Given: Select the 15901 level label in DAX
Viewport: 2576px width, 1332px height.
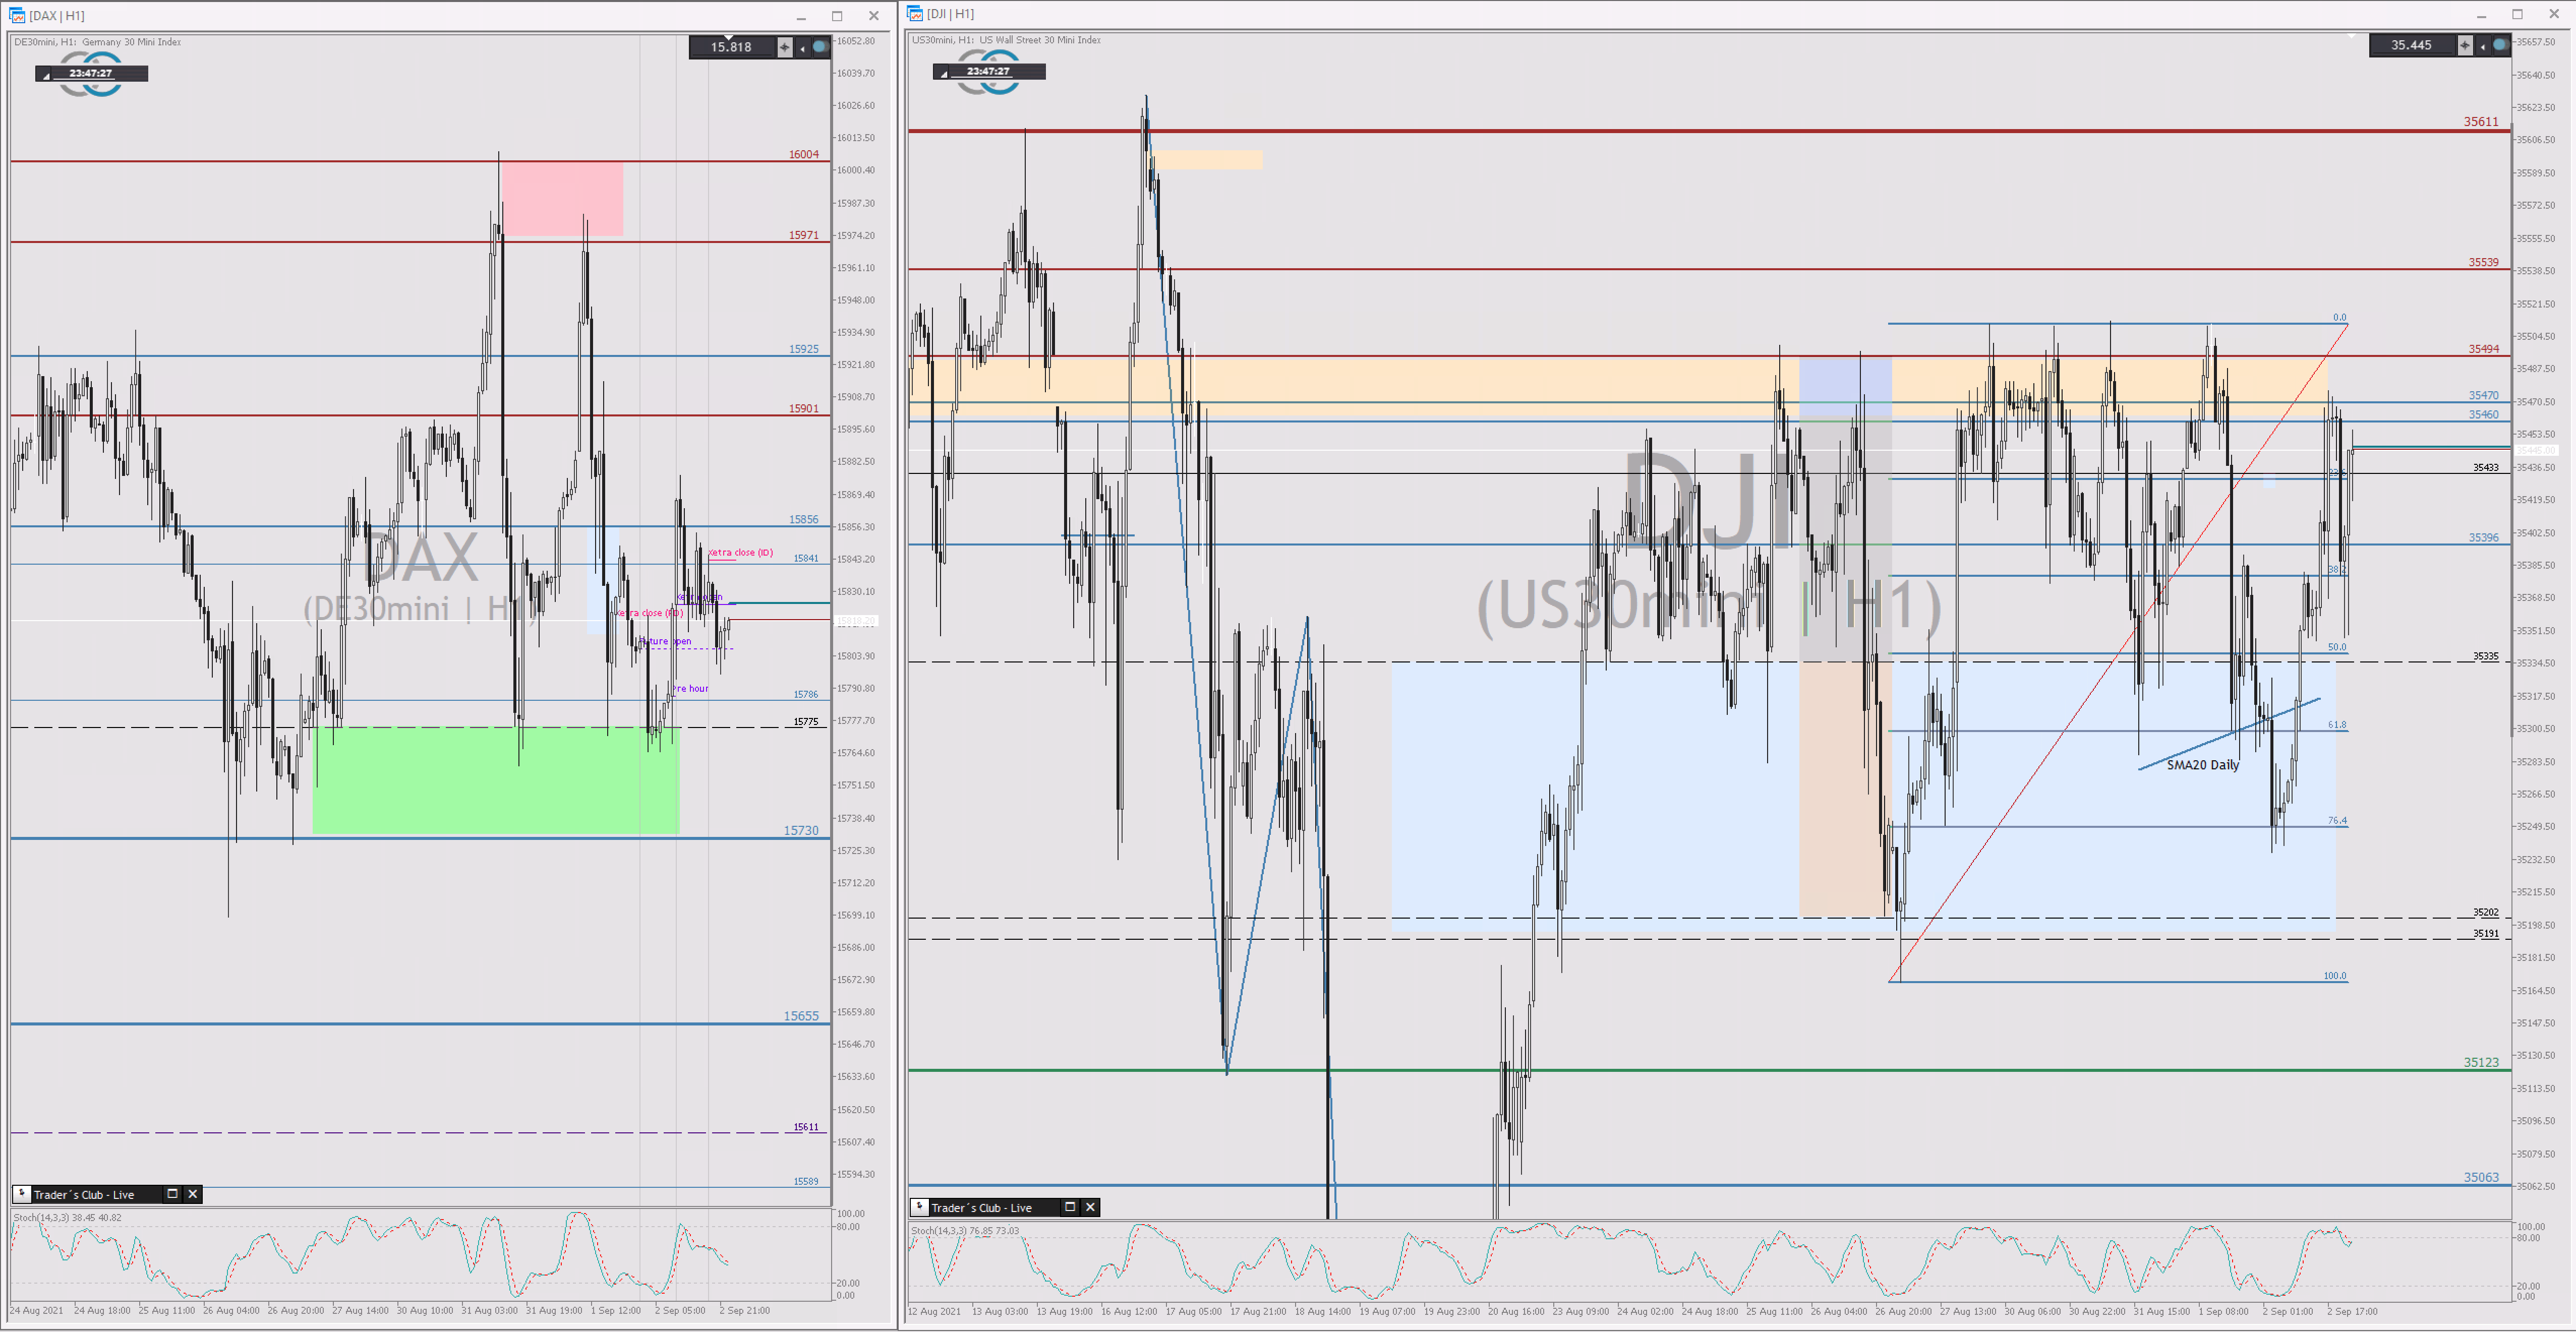Looking at the screenshot, I should click(x=804, y=408).
